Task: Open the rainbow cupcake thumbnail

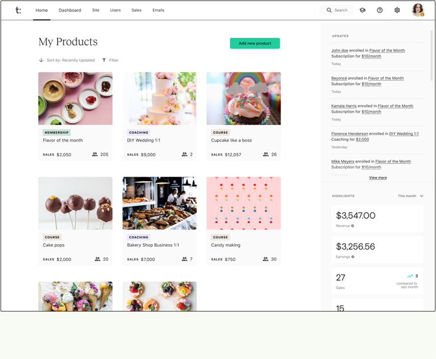Action: click(x=244, y=99)
